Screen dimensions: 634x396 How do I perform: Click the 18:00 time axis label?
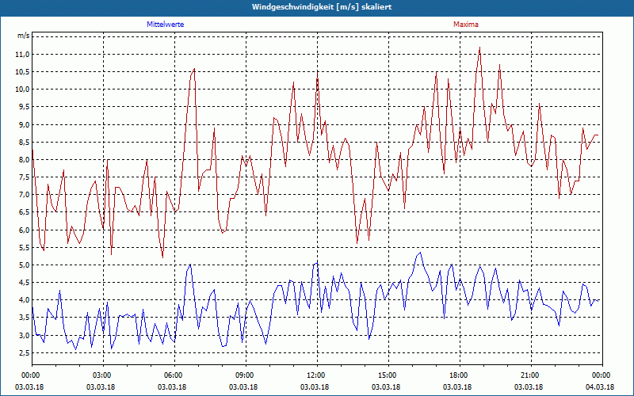460,375
